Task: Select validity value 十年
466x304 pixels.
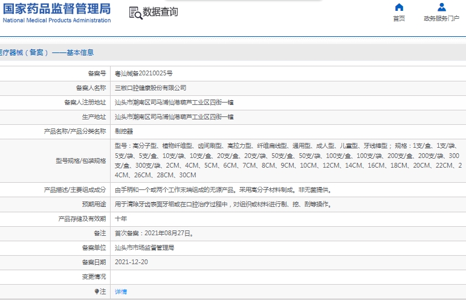Action: click(x=121, y=219)
